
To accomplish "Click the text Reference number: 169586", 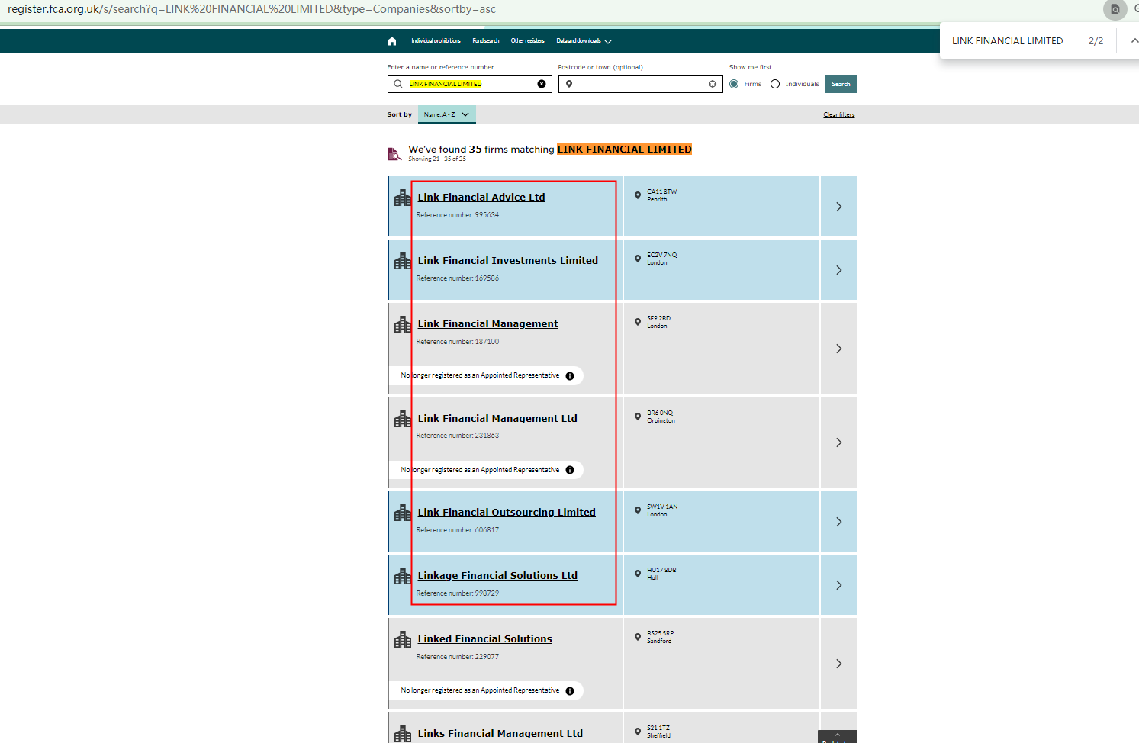I will (x=458, y=278).
